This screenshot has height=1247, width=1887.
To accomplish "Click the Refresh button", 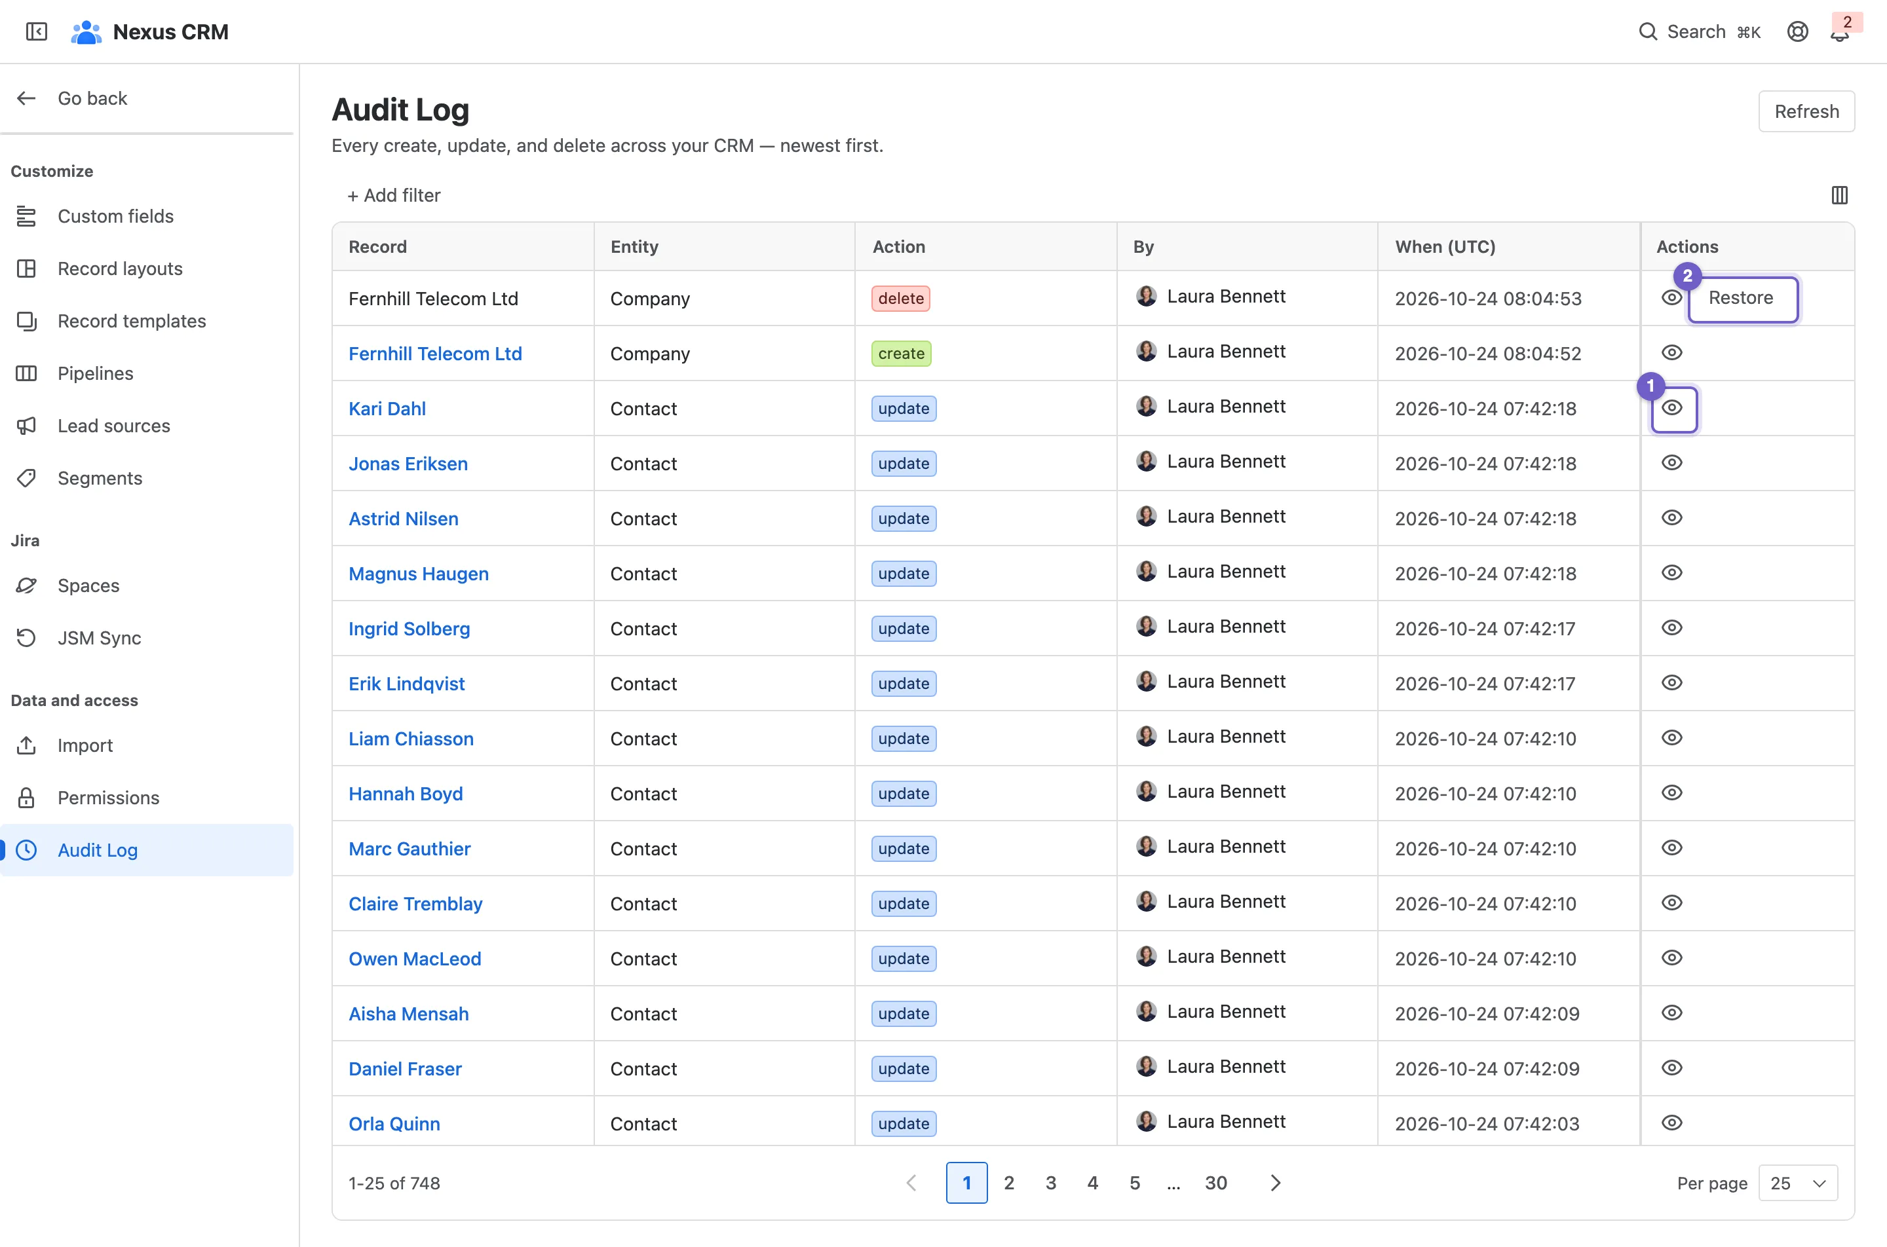I will pyautogui.click(x=1806, y=111).
